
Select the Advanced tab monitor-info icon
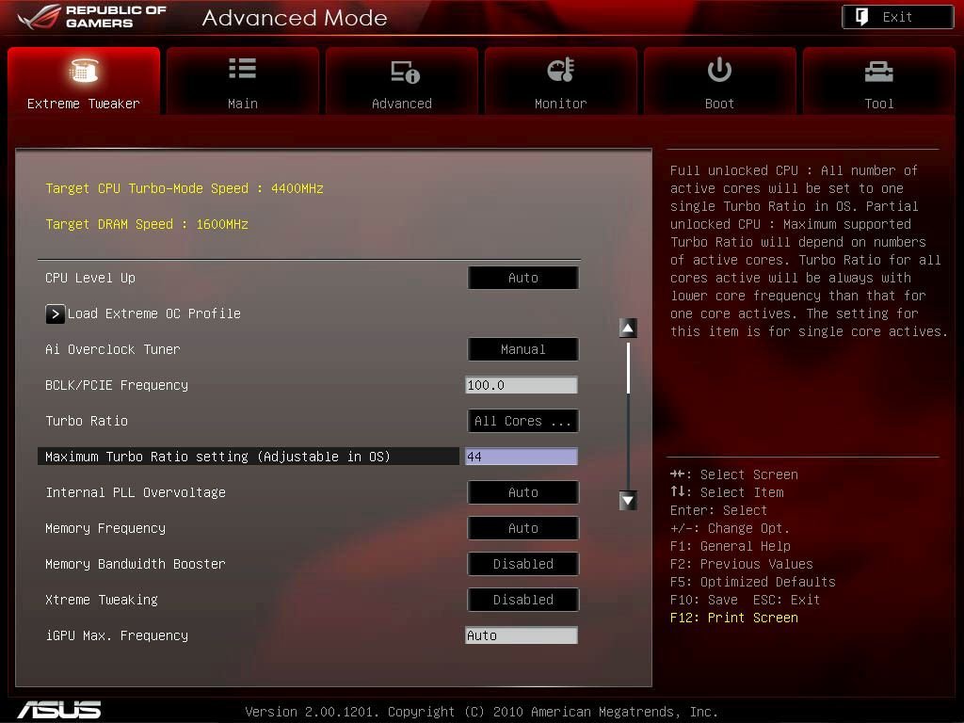point(405,72)
